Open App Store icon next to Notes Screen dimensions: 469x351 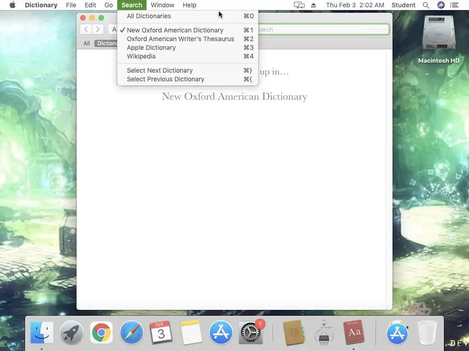click(x=221, y=333)
